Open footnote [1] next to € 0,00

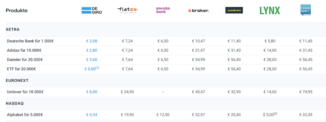point(97,68)
